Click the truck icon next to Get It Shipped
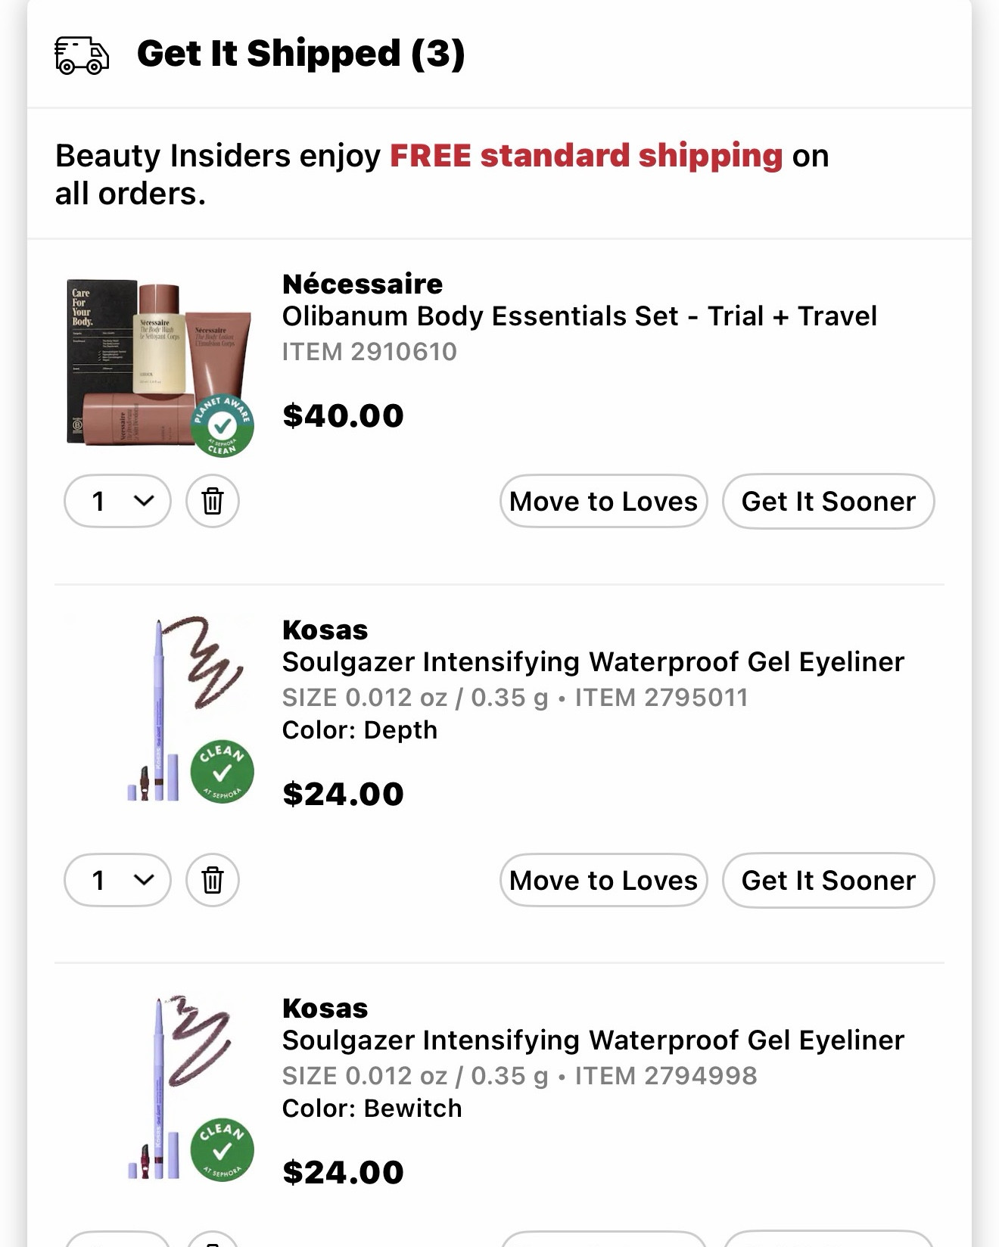The height and width of the screenshot is (1247, 999). click(82, 54)
